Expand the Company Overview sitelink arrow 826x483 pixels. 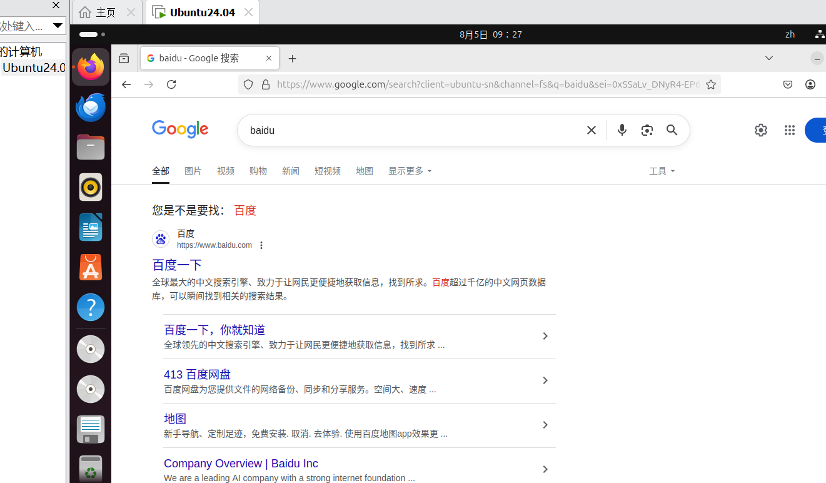pyautogui.click(x=545, y=469)
